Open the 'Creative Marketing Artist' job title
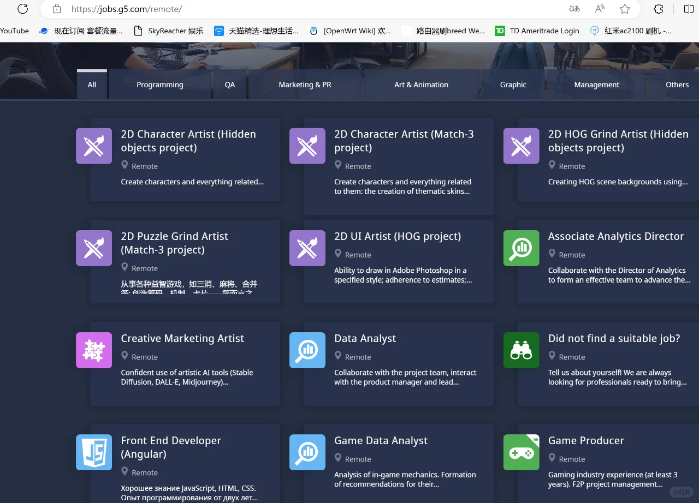Screen dimensions: 699x503 (182, 338)
